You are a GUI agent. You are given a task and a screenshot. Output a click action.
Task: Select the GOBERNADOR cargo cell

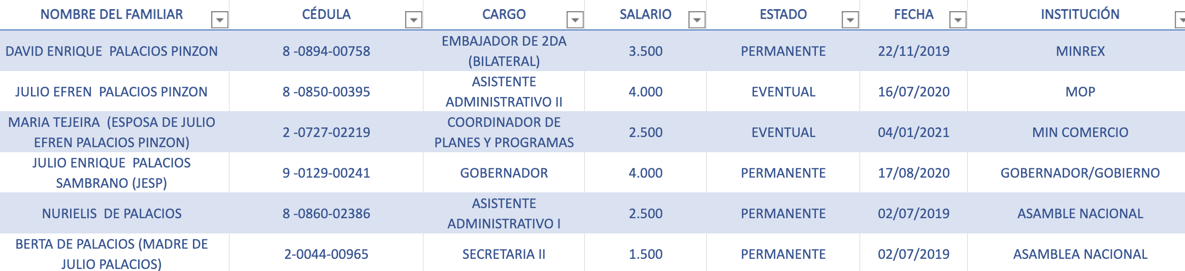[504, 173]
